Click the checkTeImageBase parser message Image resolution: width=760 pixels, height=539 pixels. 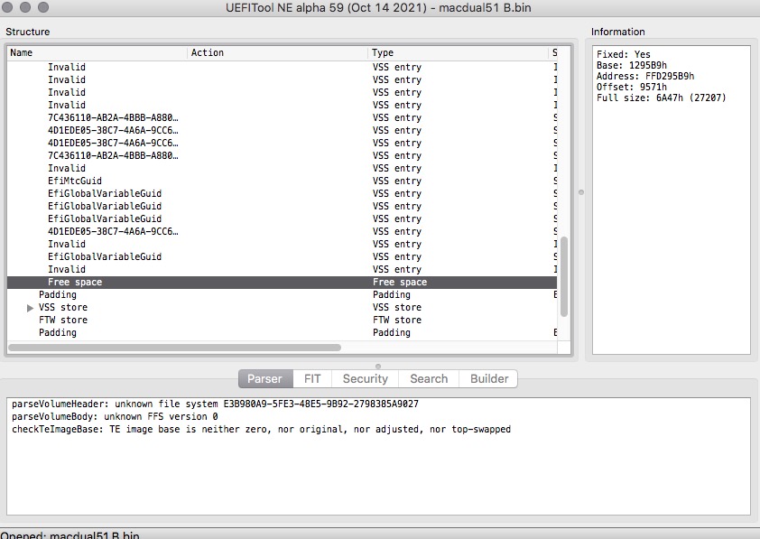click(x=261, y=429)
